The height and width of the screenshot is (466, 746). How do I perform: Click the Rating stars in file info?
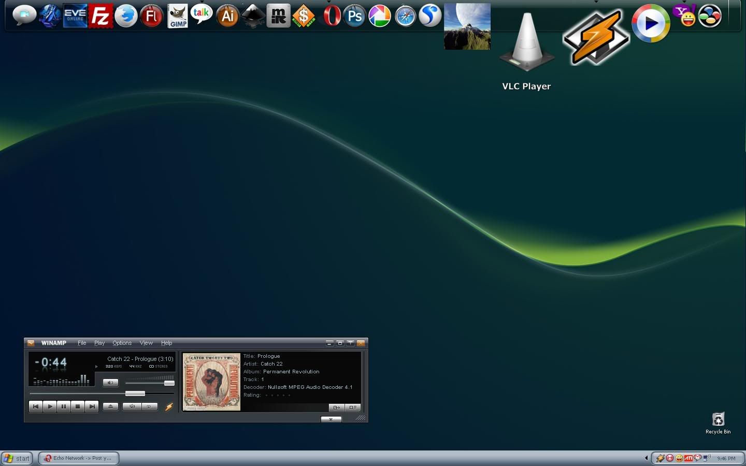coord(278,395)
